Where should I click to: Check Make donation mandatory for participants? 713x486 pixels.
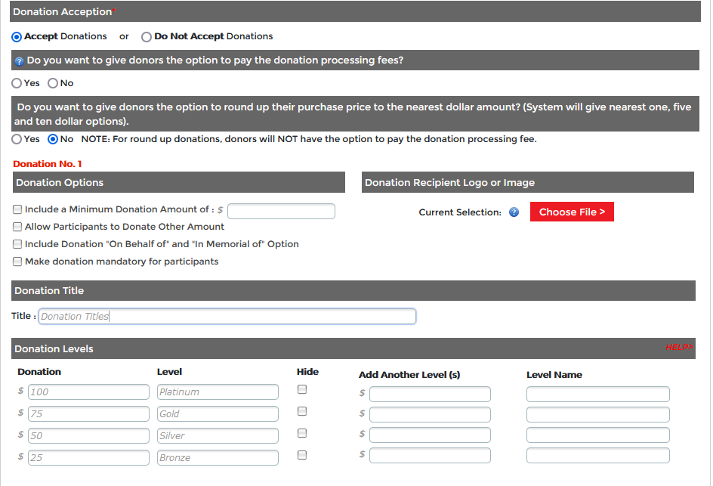[x=17, y=262]
